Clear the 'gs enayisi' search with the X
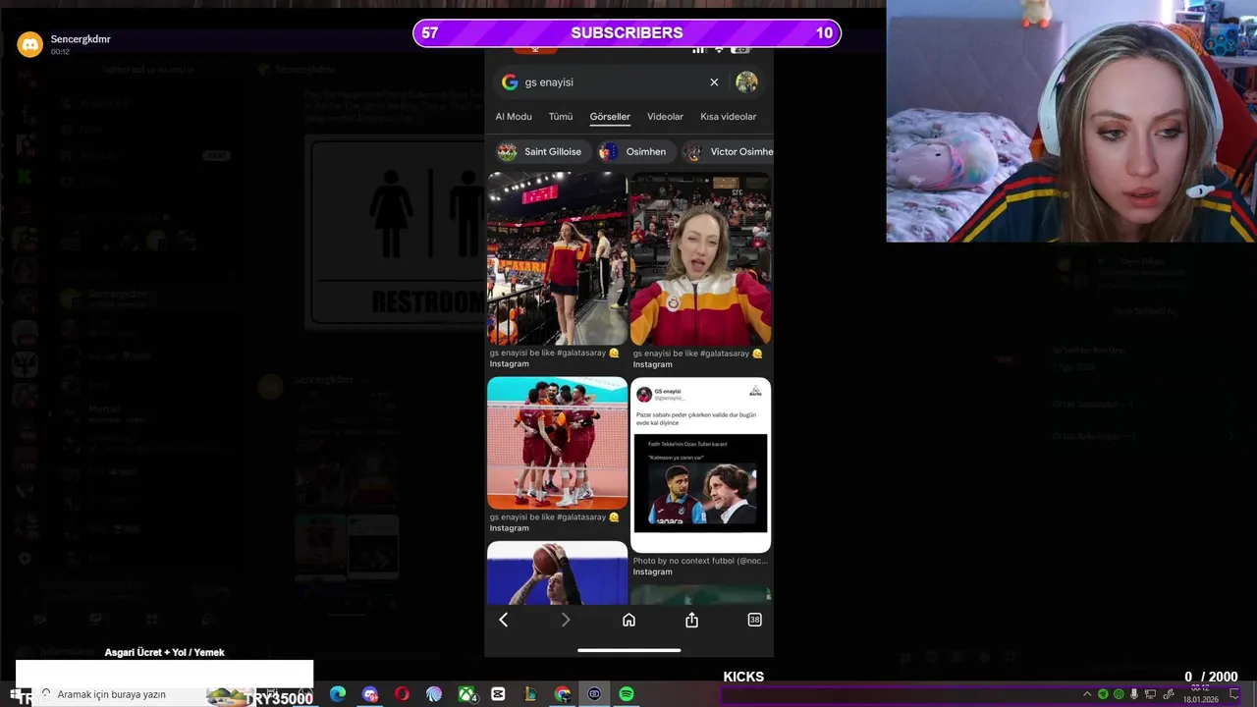This screenshot has width=1257, height=707. [x=714, y=82]
